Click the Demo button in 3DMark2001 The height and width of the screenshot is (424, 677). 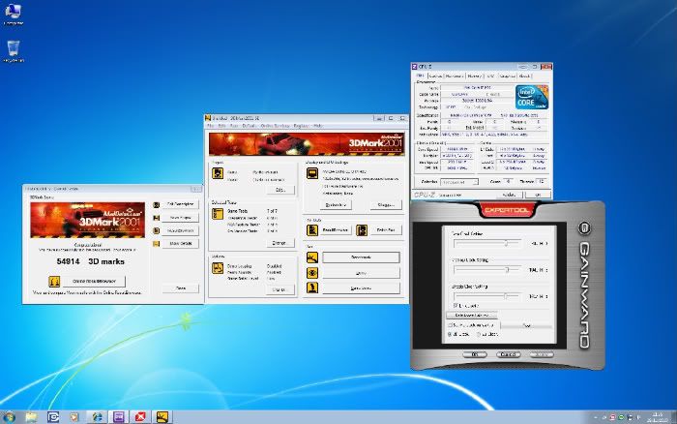point(361,273)
